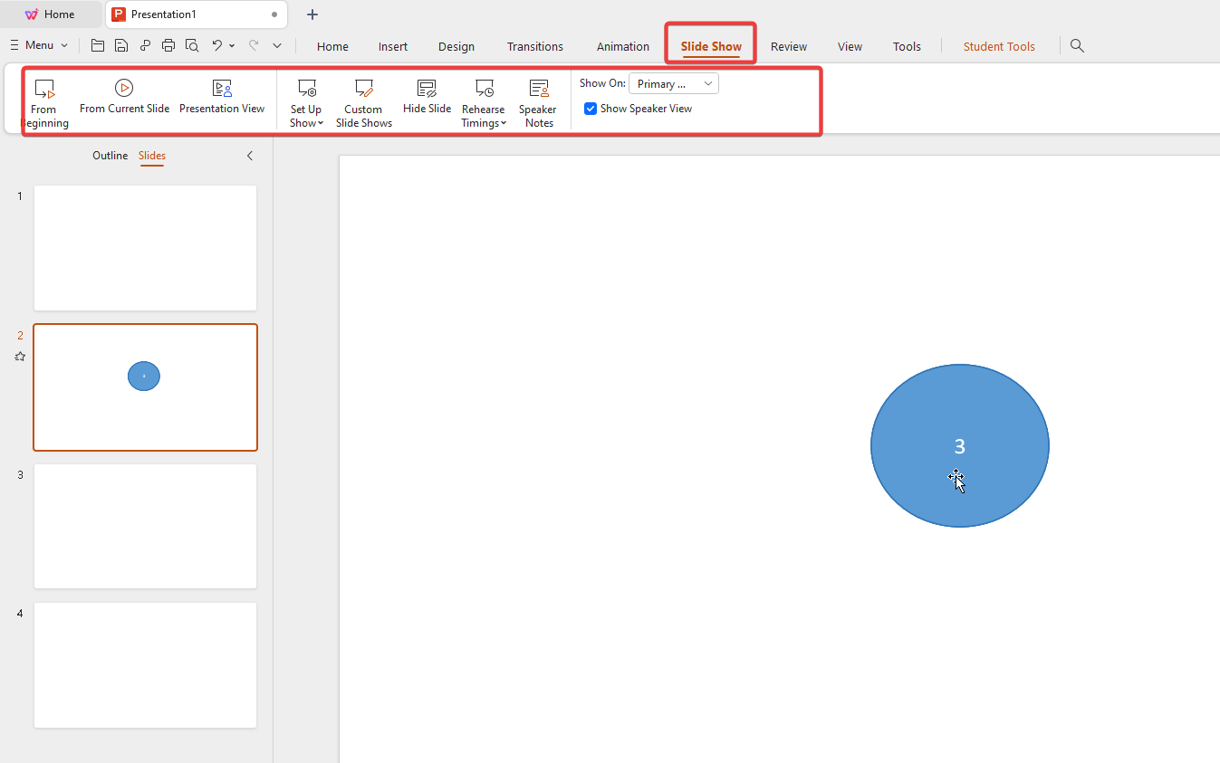
Task: Select the slide 3 thumbnail
Action: 145,526
